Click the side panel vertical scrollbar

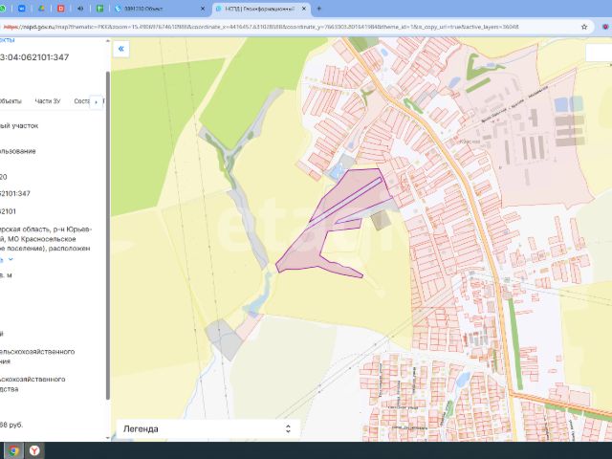[x=106, y=239]
